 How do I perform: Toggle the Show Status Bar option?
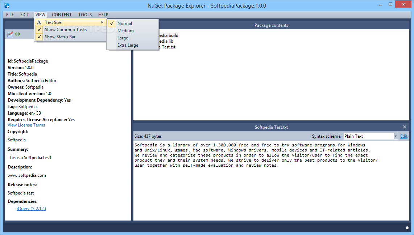click(70, 37)
